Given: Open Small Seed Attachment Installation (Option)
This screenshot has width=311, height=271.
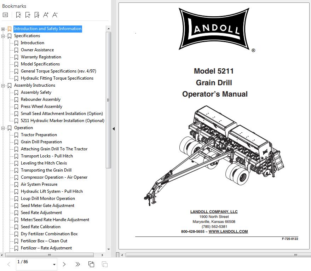Looking at the screenshot, I should coord(62,114).
